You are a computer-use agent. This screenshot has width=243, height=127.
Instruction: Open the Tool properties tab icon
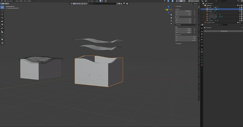(x=202, y=28)
